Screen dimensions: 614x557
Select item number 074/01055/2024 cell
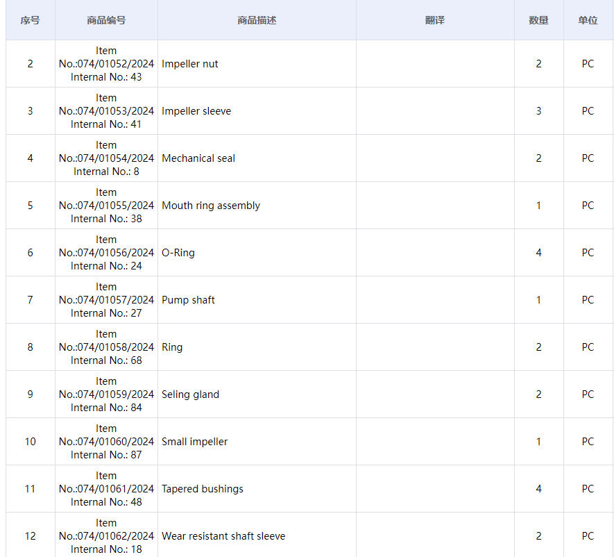point(106,206)
